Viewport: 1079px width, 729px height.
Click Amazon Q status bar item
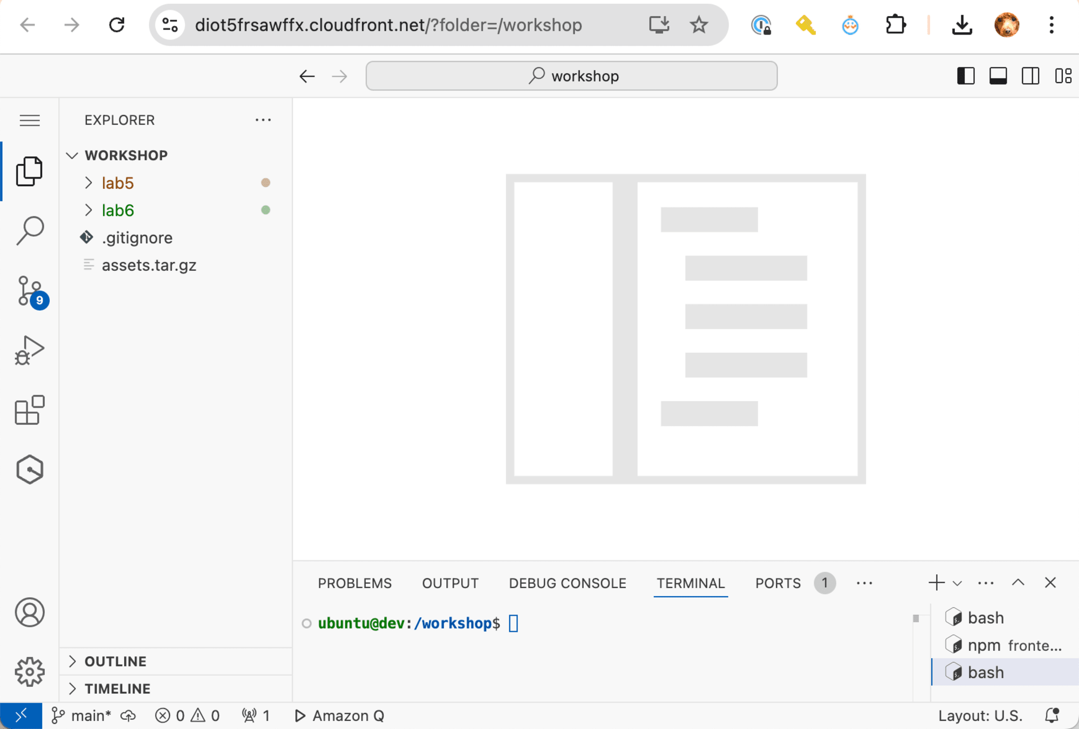(x=339, y=716)
